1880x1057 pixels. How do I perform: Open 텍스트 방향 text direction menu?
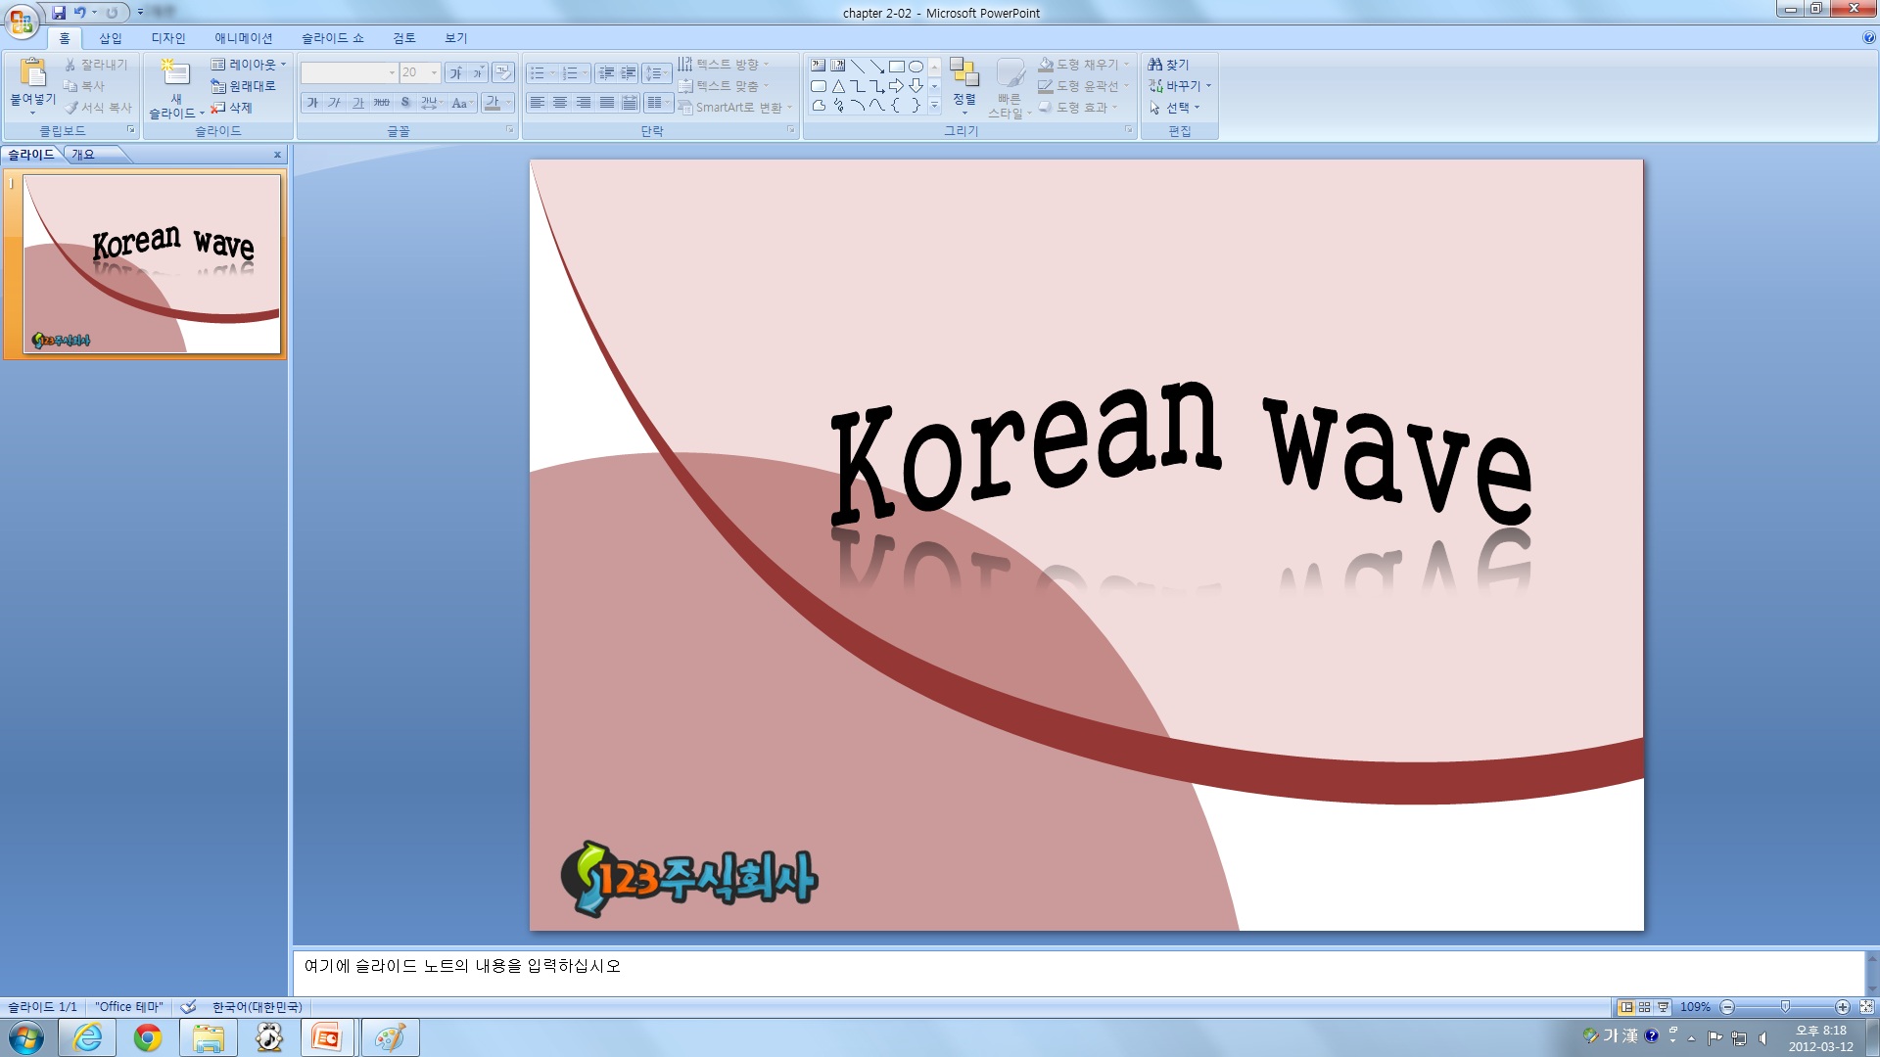[724, 65]
